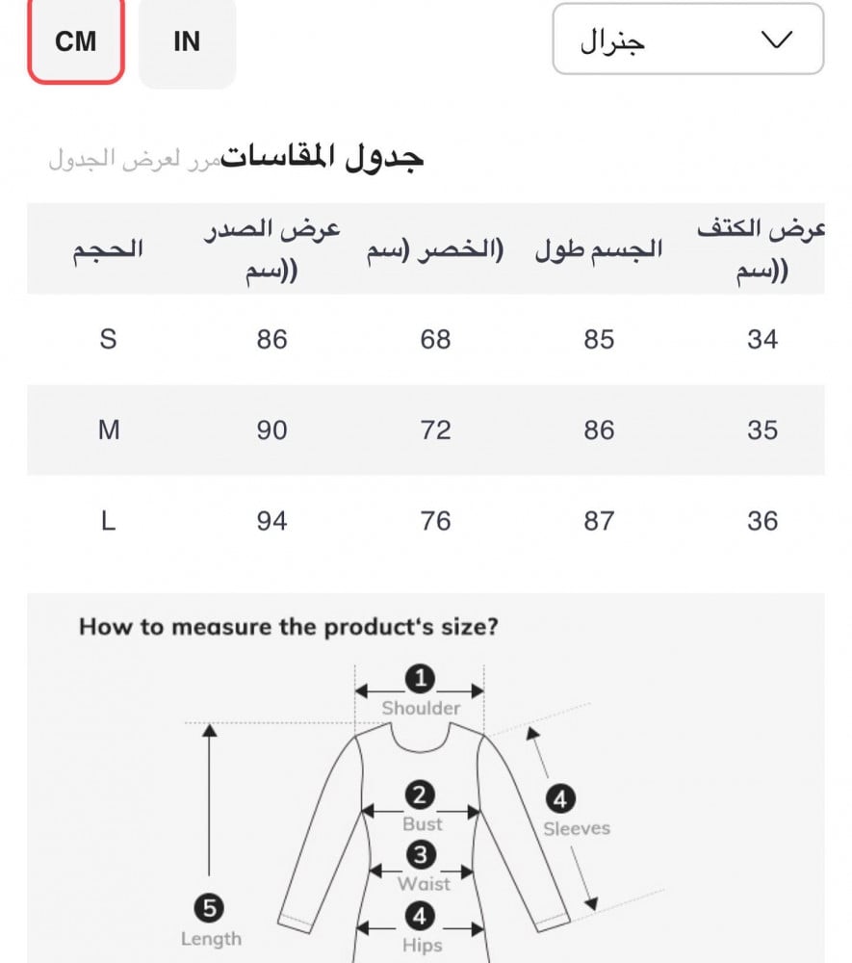Click the الجسم طول column header

tap(599, 249)
